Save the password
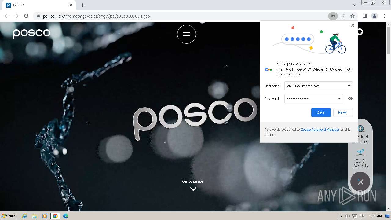The image size is (391, 220). (321, 112)
